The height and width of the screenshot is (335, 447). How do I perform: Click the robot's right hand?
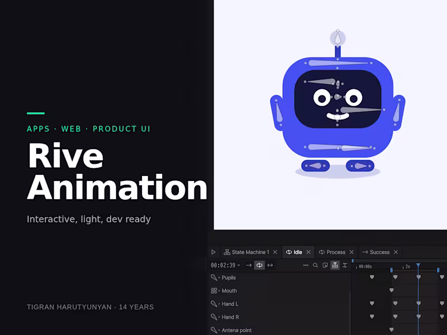pos(399,113)
